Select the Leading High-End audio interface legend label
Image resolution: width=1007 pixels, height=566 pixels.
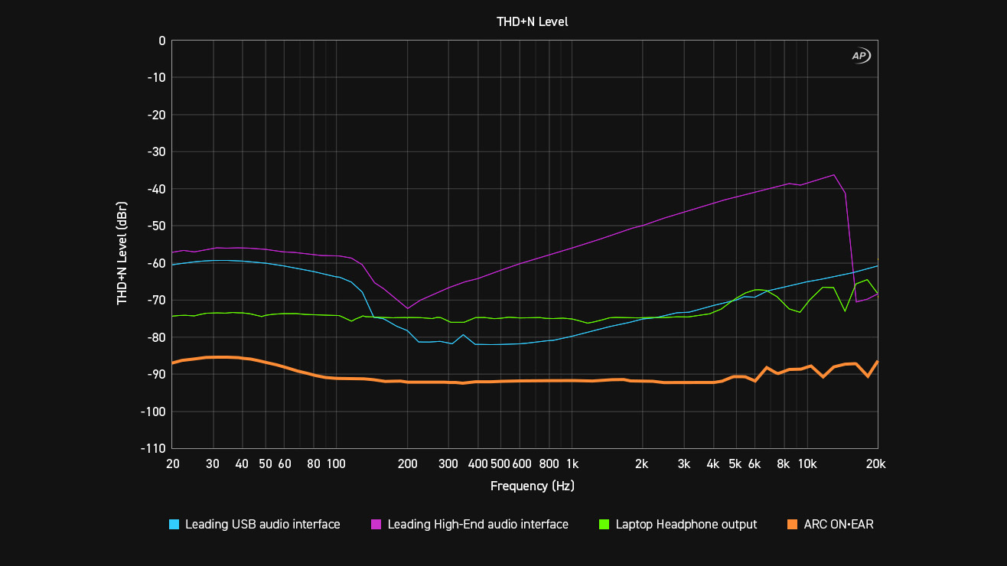pos(477,525)
